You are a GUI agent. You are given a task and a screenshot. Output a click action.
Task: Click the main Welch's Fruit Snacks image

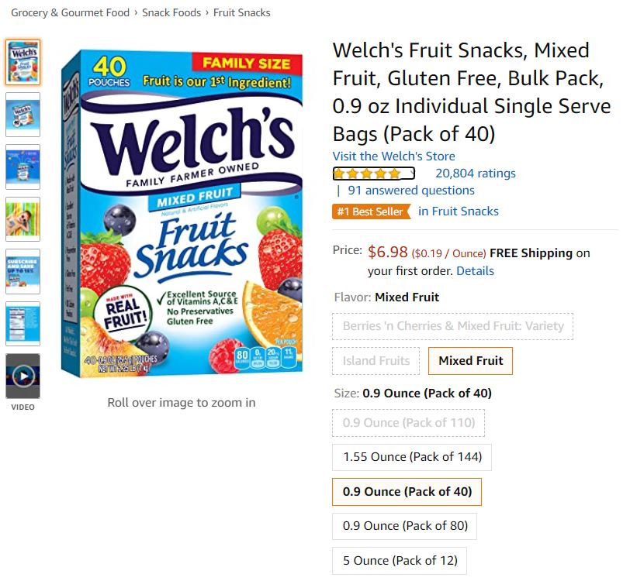[x=182, y=212]
